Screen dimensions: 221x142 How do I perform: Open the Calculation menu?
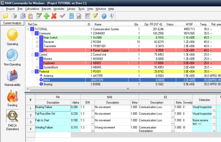32,9
